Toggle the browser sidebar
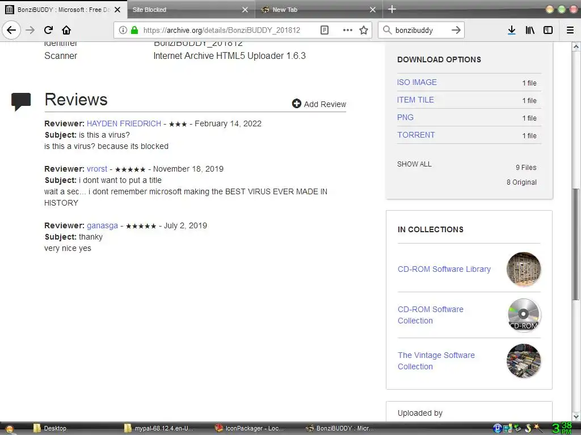Viewport: 581px width, 435px height. 548,31
